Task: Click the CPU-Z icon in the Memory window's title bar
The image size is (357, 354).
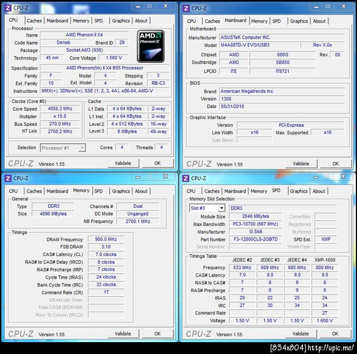Action: (x=8, y=178)
